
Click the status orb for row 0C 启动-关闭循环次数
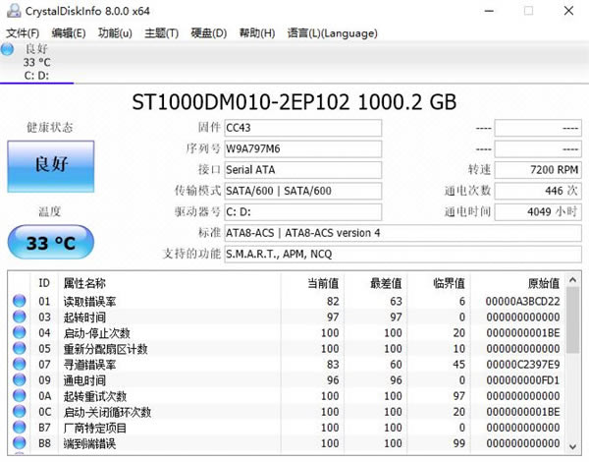20,412
